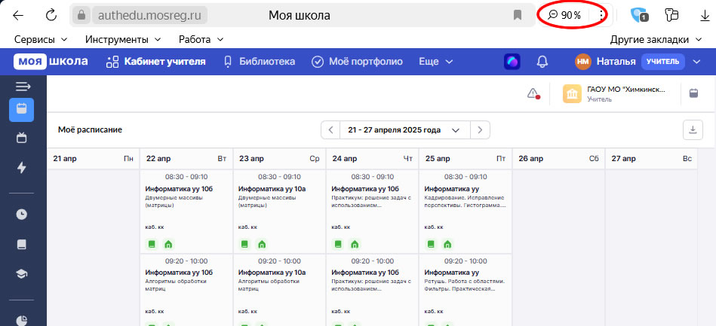The height and width of the screenshot is (326, 716).
Task: Expand Другие закладки folder
Action: (x=656, y=40)
